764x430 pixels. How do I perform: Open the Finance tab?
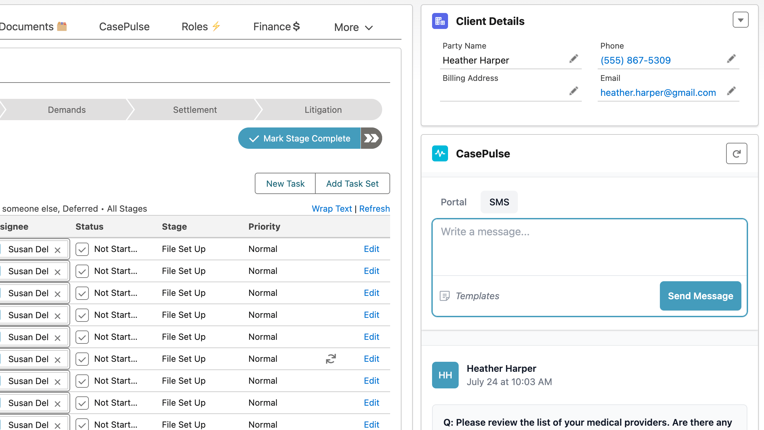click(x=276, y=26)
